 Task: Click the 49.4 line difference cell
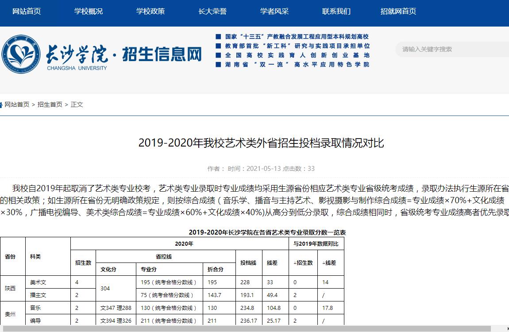click(x=275, y=295)
